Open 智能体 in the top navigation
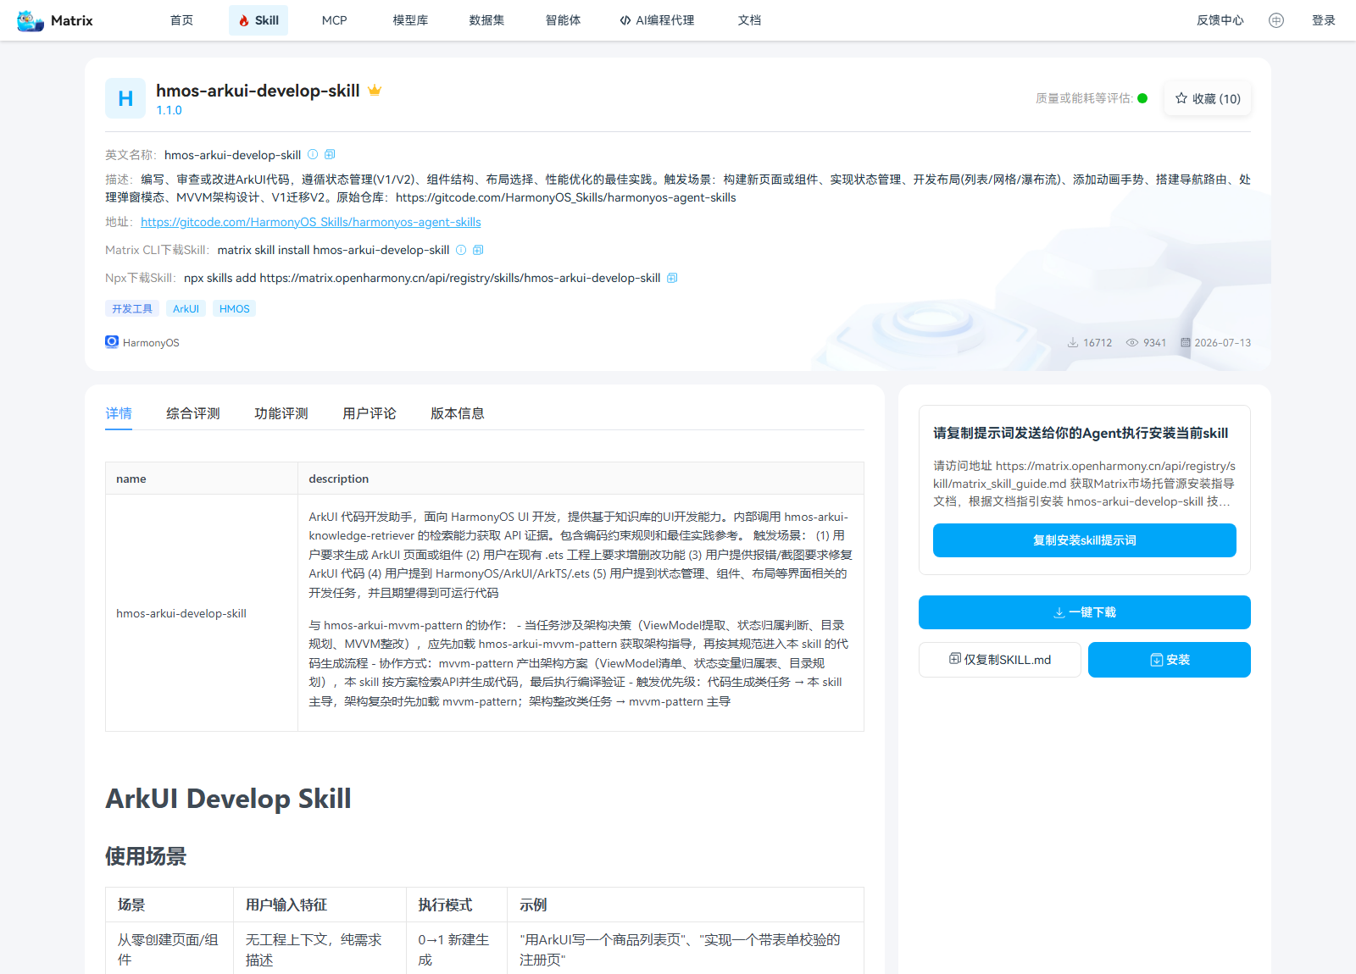This screenshot has width=1356, height=974. point(563,20)
